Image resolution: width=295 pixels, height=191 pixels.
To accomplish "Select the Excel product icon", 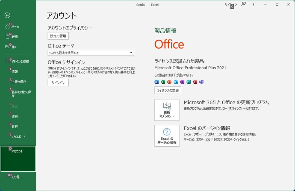I will coord(163,82).
